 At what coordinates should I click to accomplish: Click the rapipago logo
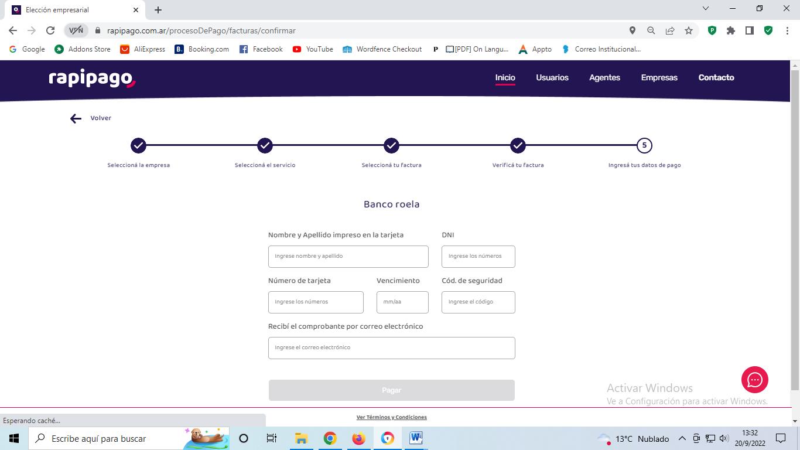coord(92,78)
